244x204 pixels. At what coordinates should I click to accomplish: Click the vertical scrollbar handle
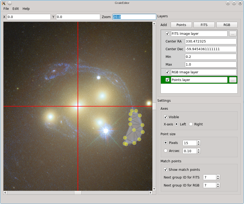pos(154,106)
